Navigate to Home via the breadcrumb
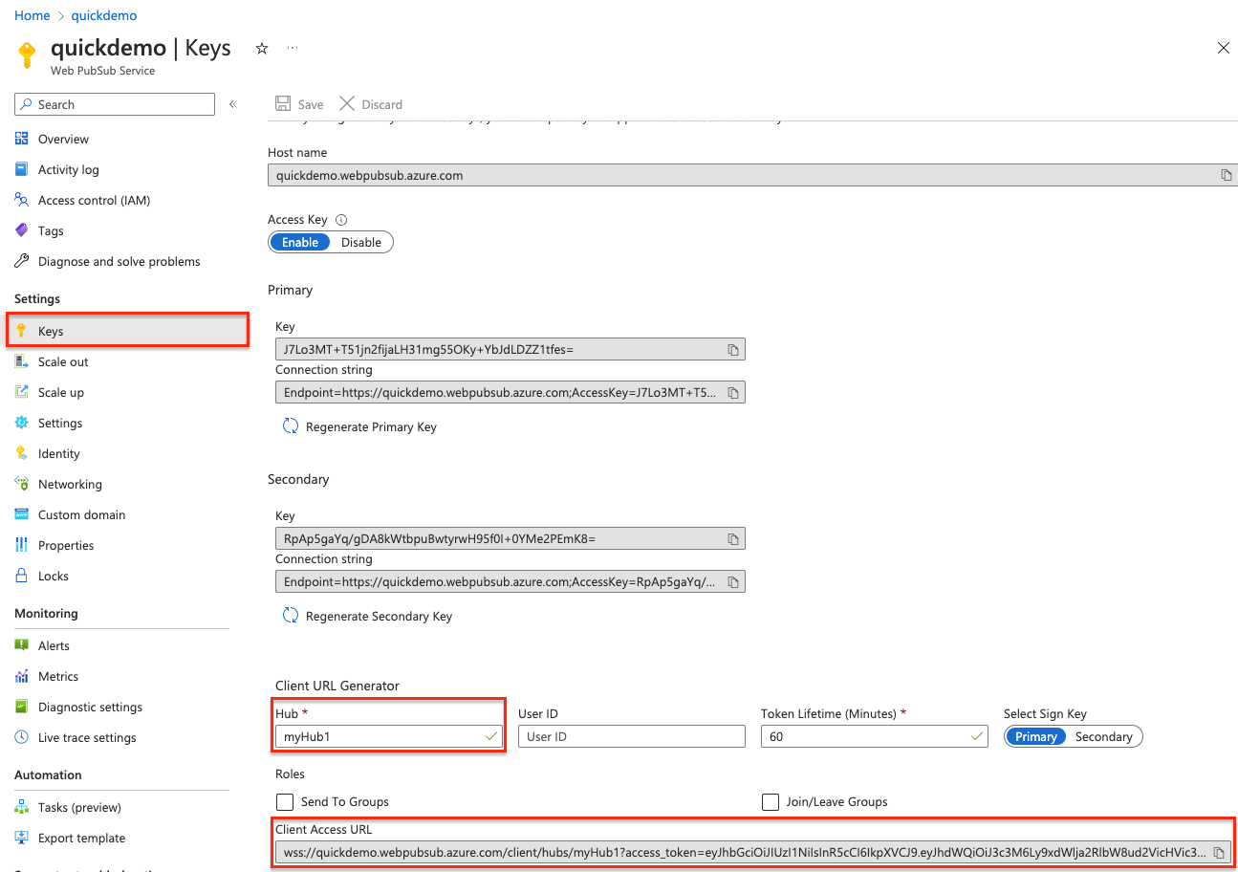This screenshot has height=872, width=1238. (x=32, y=14)
